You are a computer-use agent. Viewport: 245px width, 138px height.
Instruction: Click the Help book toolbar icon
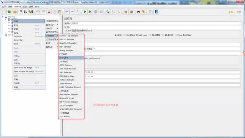point(156,12)
